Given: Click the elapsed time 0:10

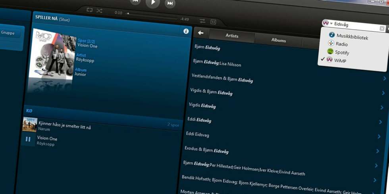Looking at the screenshot, I should pos(118,13).
